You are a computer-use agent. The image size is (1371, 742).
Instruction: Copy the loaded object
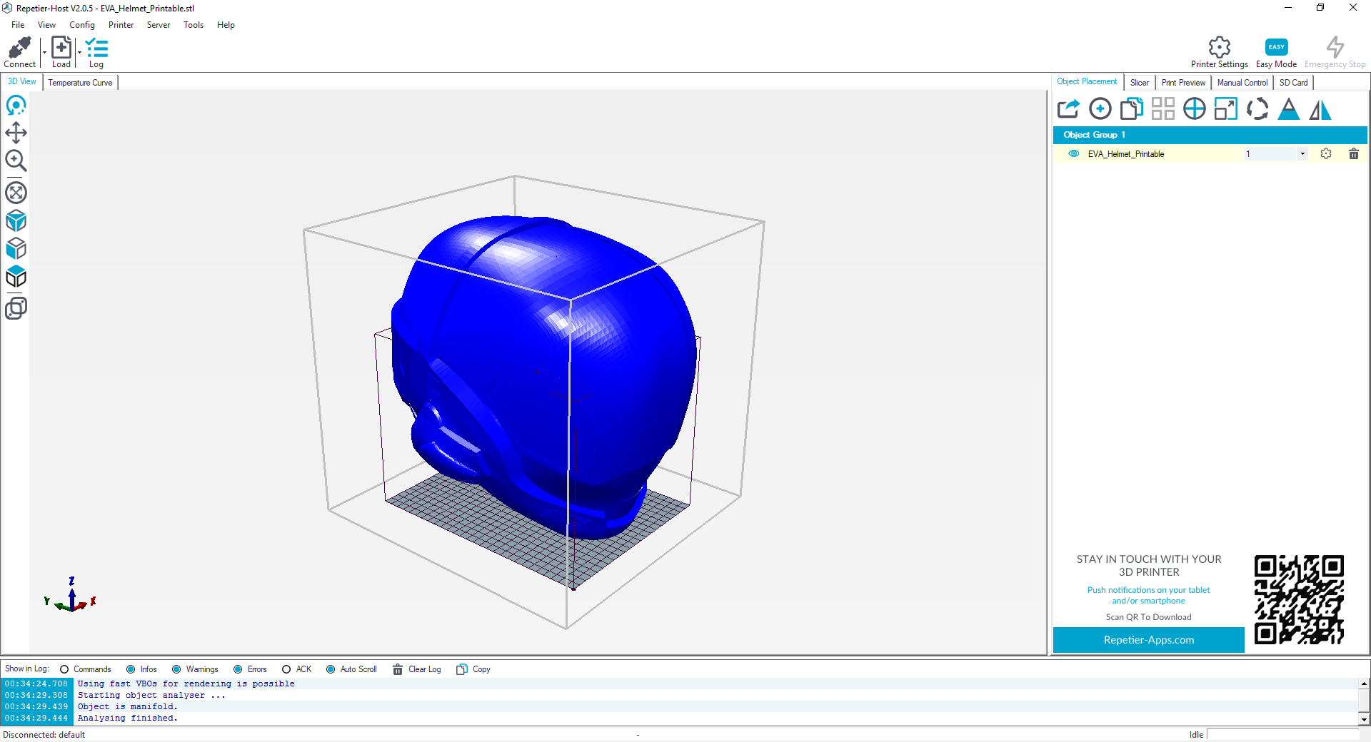[x=1131, y=108]
